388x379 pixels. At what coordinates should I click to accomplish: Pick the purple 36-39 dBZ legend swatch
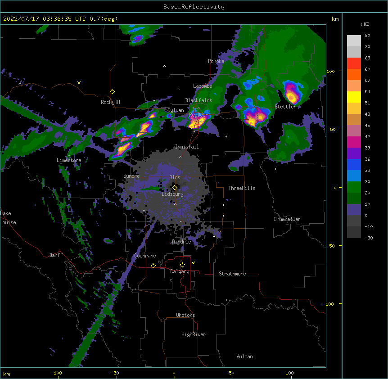(354, 153)
